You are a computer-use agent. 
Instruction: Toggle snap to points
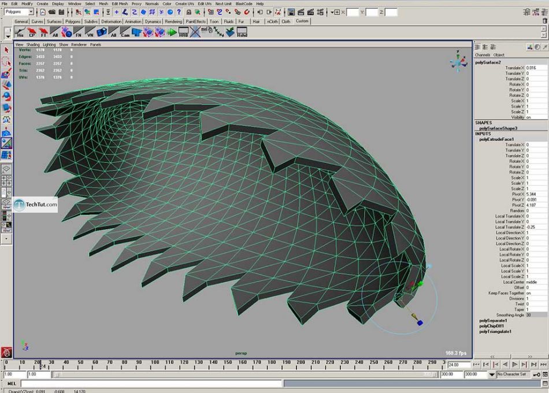(229, 12)
